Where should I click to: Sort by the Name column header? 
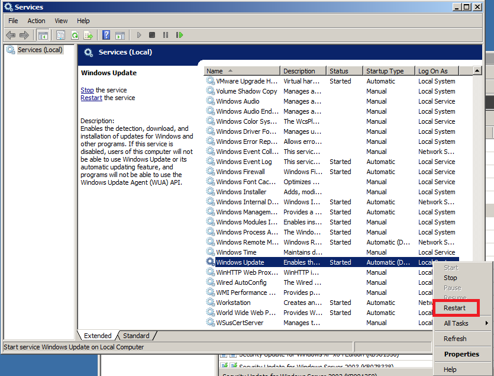click(x=241, y=71)
